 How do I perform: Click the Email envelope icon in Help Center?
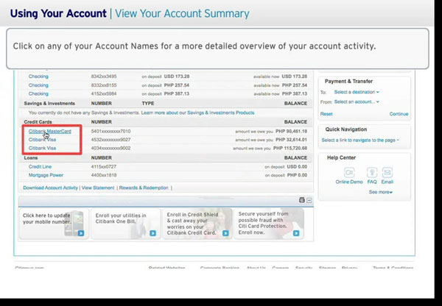pyautogui.click(x=387, y=172)
